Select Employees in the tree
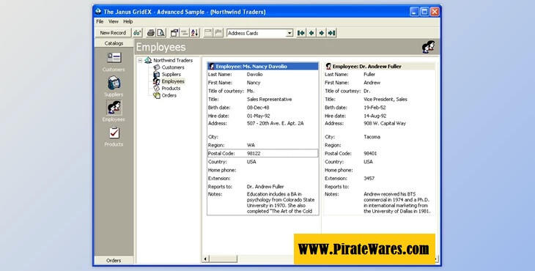The height and width of the screenshot is (271, 535). click(x=173, y=81)
